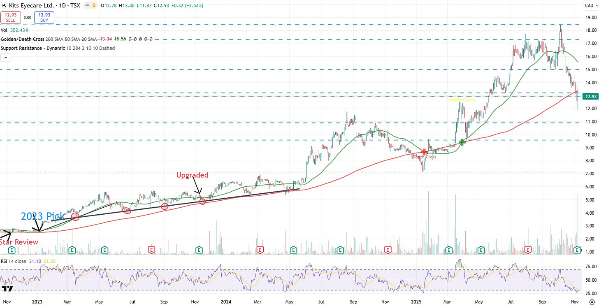Screen dimensions: 599x306
Task: Click green earnings marker at Mar 2025
Action: point(448,250)
